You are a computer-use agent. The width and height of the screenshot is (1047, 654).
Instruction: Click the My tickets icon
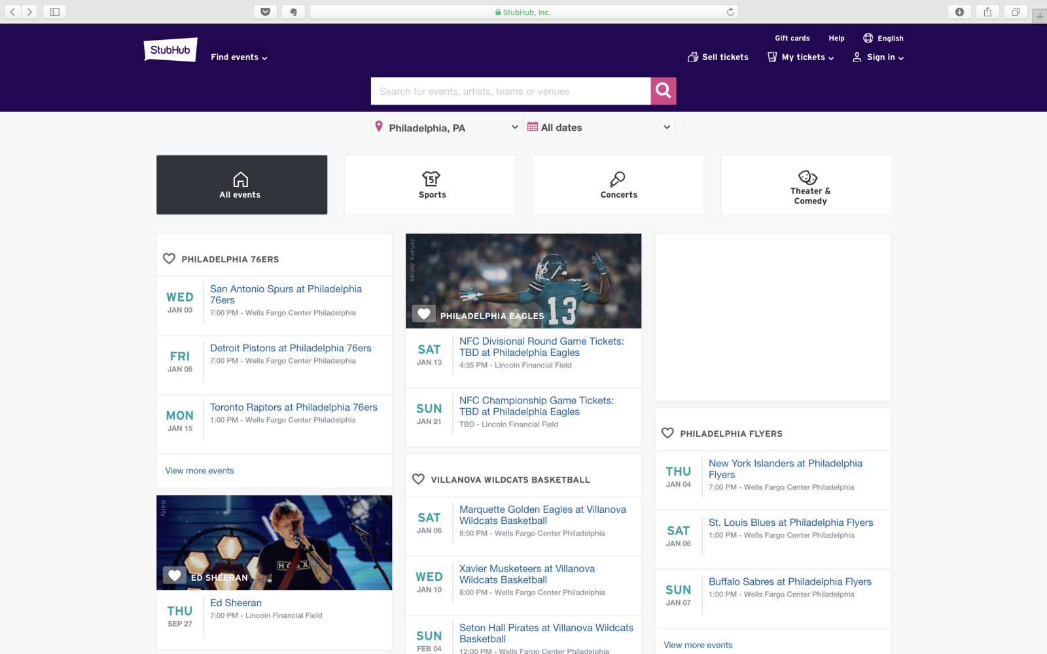772,57
